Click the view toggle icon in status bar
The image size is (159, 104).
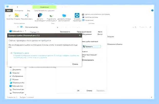(x=152, y=97)
